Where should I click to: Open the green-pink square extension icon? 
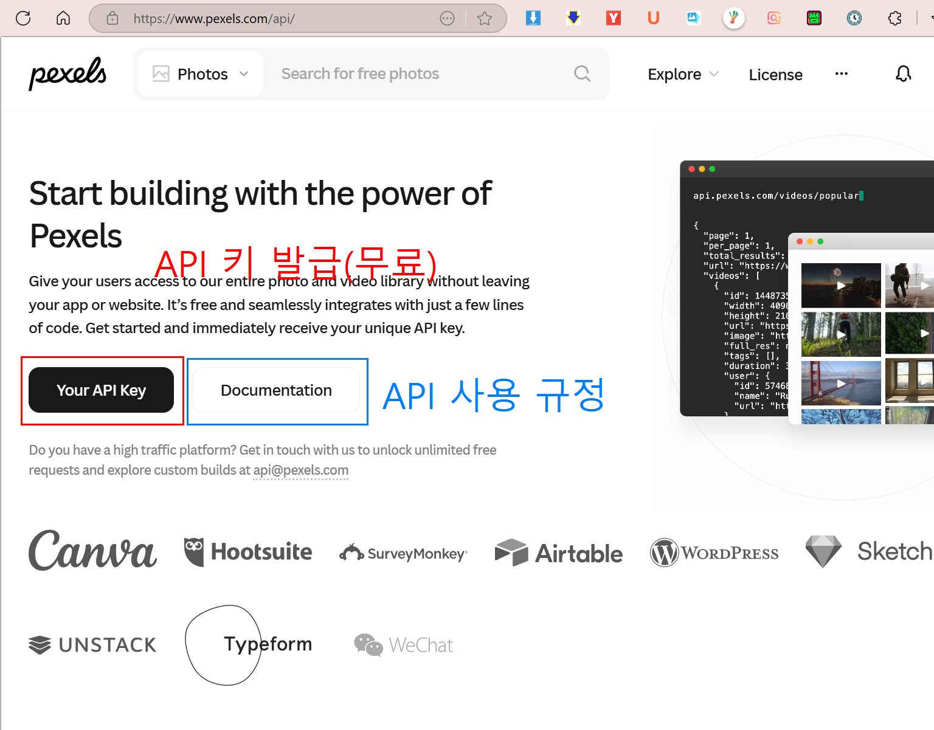[x=814, y=18]
